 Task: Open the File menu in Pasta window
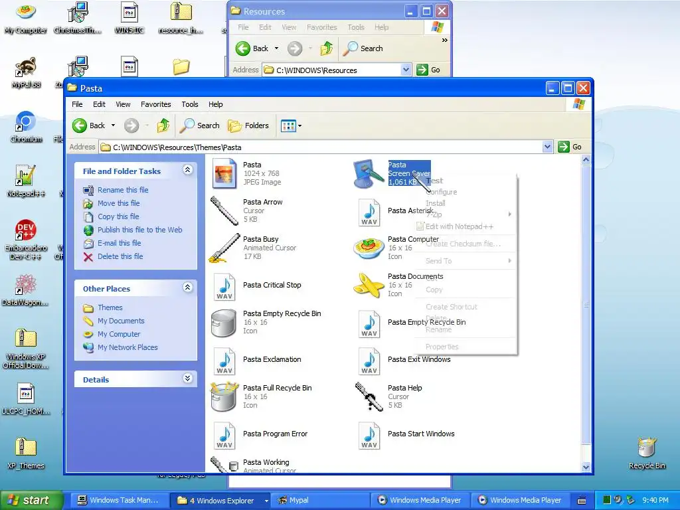coord(77,104)
